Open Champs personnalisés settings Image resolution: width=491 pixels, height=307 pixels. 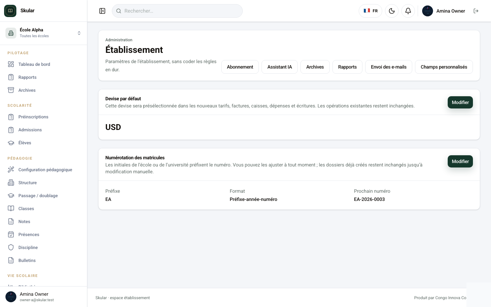(444, 67)
